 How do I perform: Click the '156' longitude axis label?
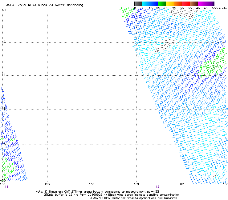click(x=92, y=184)
